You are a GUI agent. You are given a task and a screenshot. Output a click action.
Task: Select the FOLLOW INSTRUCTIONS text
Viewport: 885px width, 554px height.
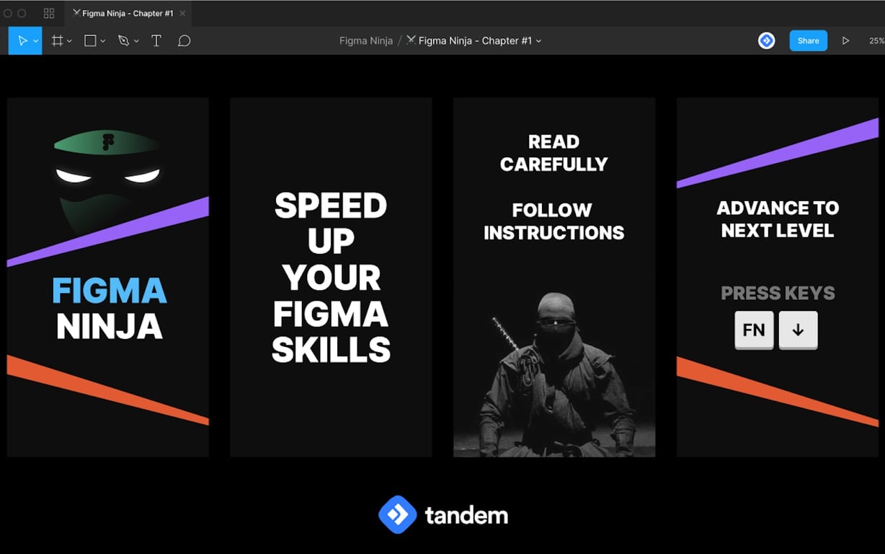tap(553, 221)
